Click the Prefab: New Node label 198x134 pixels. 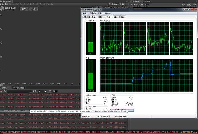(x=141, y=5)
